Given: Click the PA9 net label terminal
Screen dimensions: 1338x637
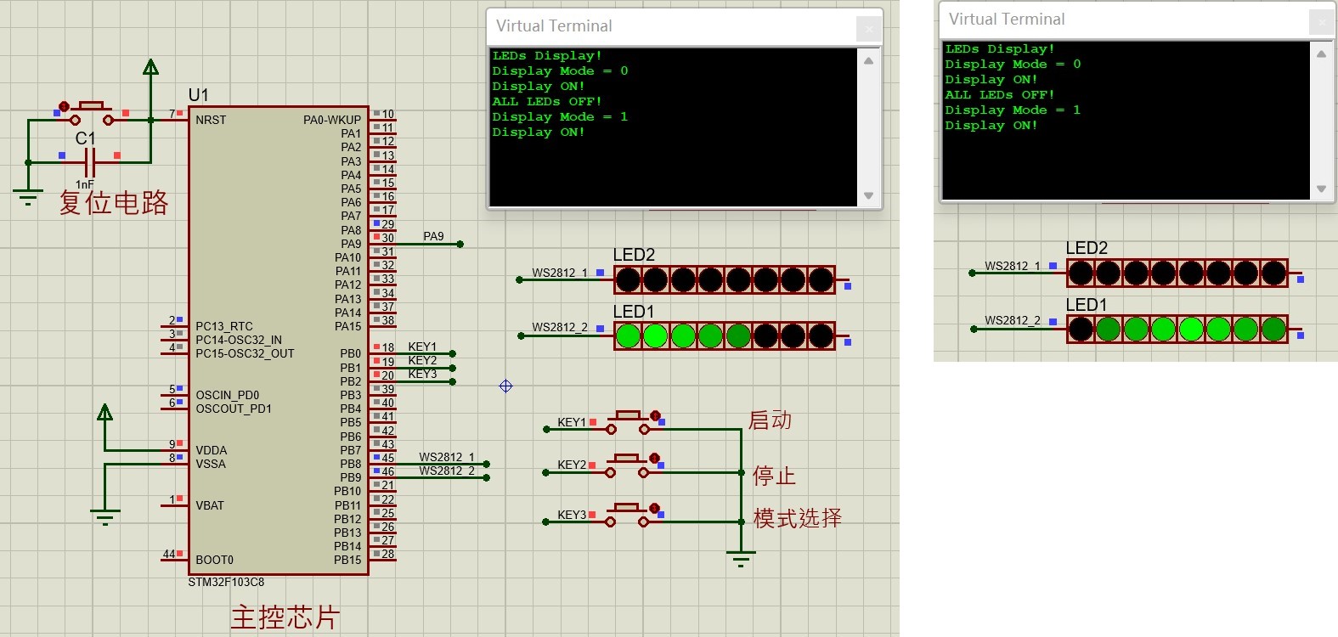Looking at the screenshot, I should 460,245.
